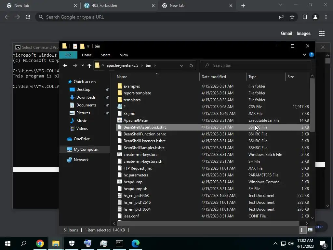Open the File ribbon tab

pos(68,55)
